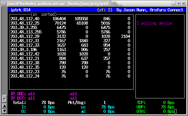Click the scrollbar up arrow
Image resolution: width=188 pixels, height=116 pixels.
click(x=5, y=106)
